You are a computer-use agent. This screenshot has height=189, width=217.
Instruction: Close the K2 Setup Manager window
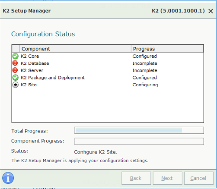(211, 11)
